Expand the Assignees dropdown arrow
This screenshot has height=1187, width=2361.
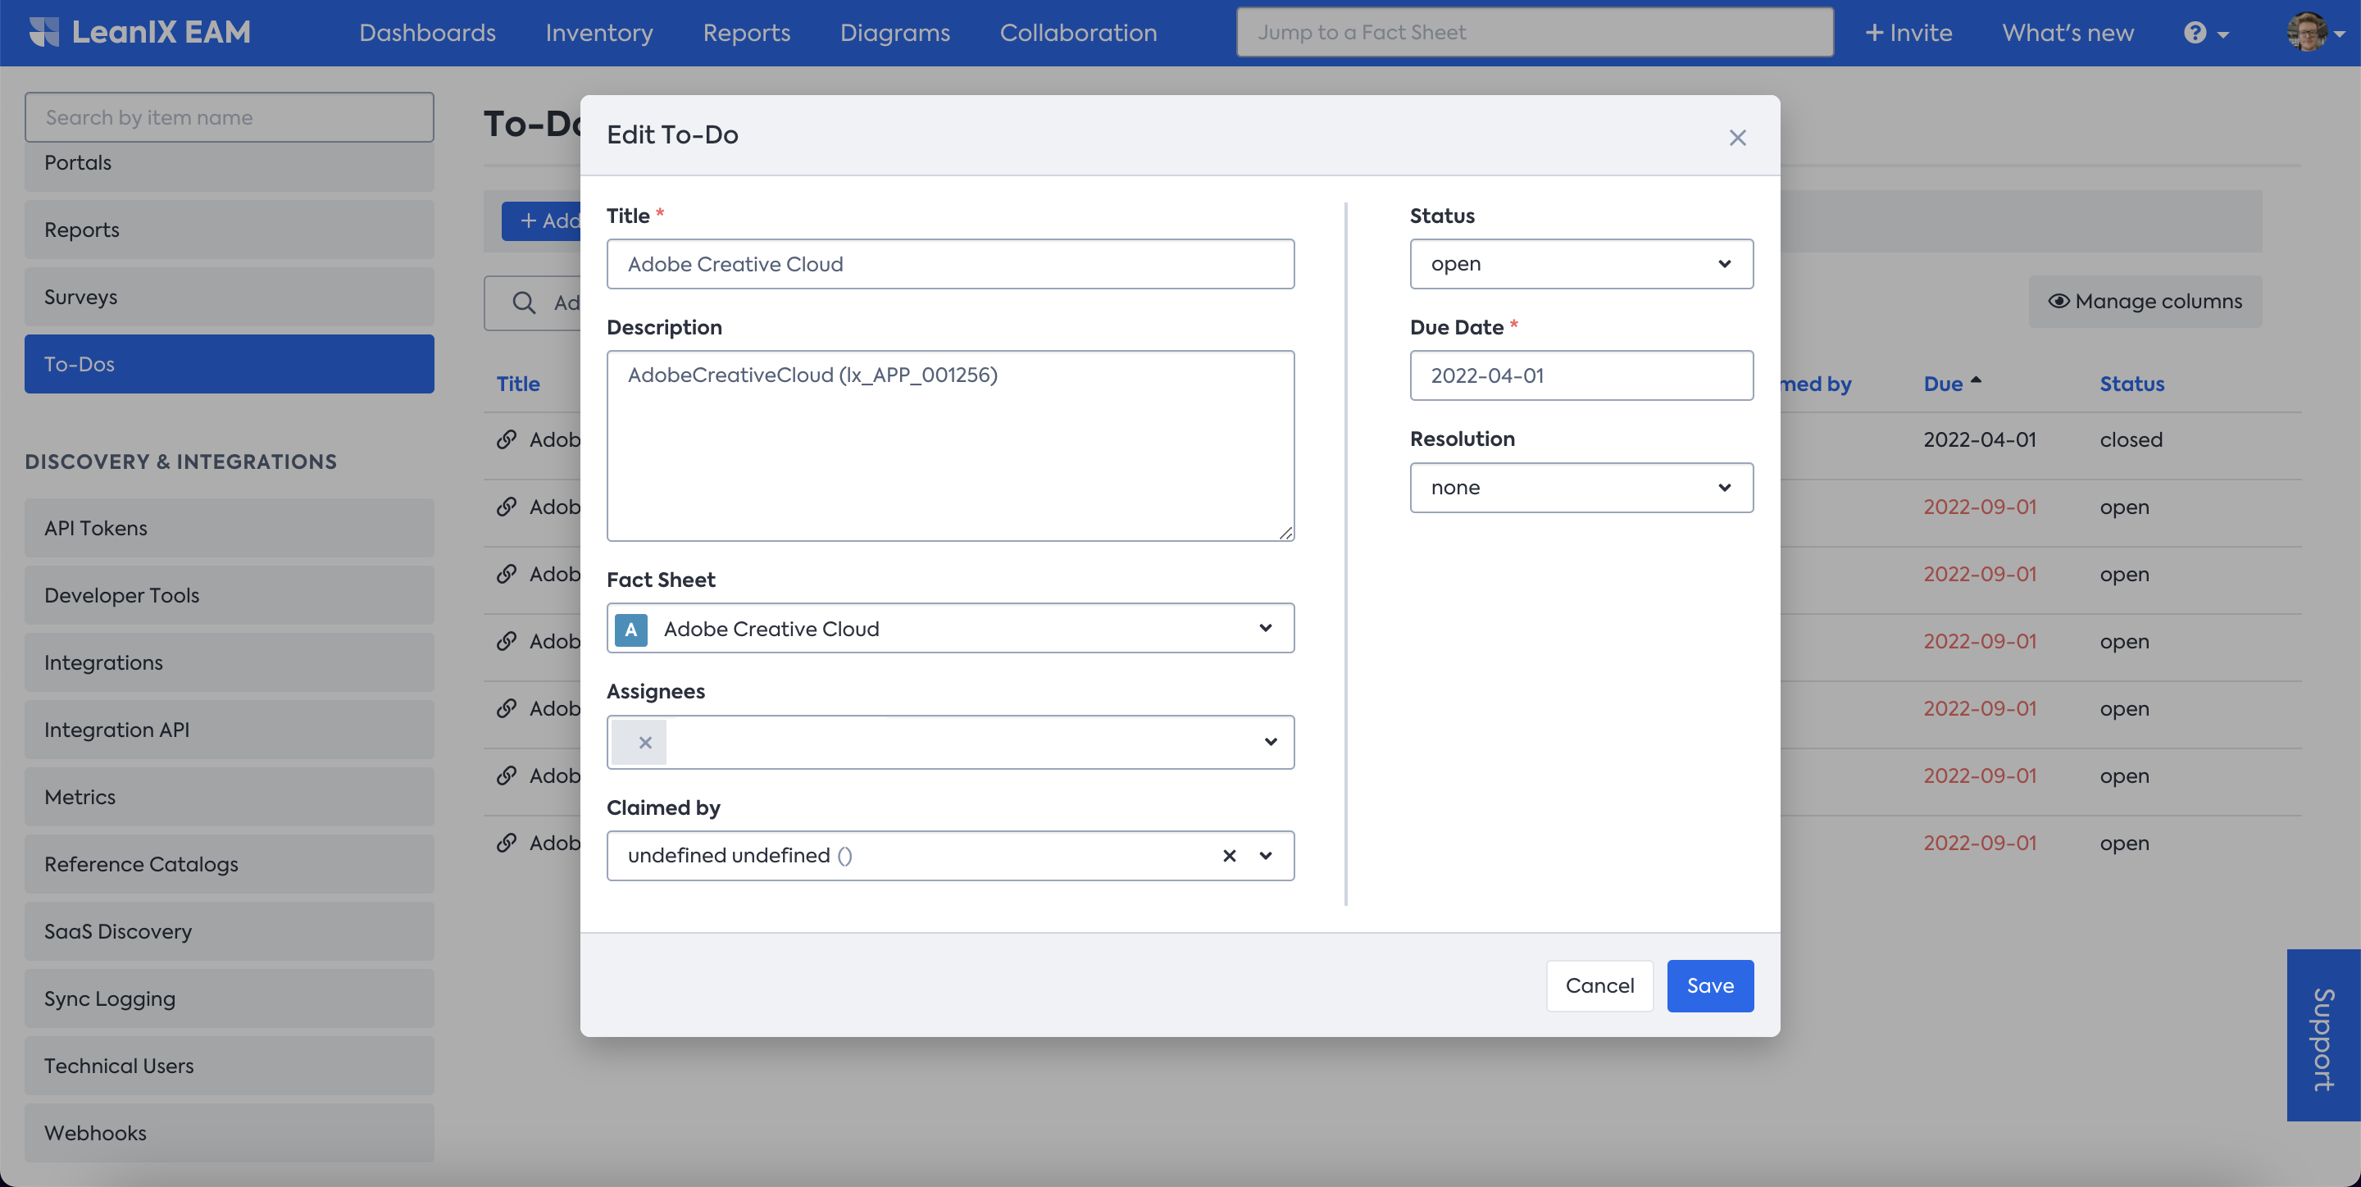tap(1271, 743)
